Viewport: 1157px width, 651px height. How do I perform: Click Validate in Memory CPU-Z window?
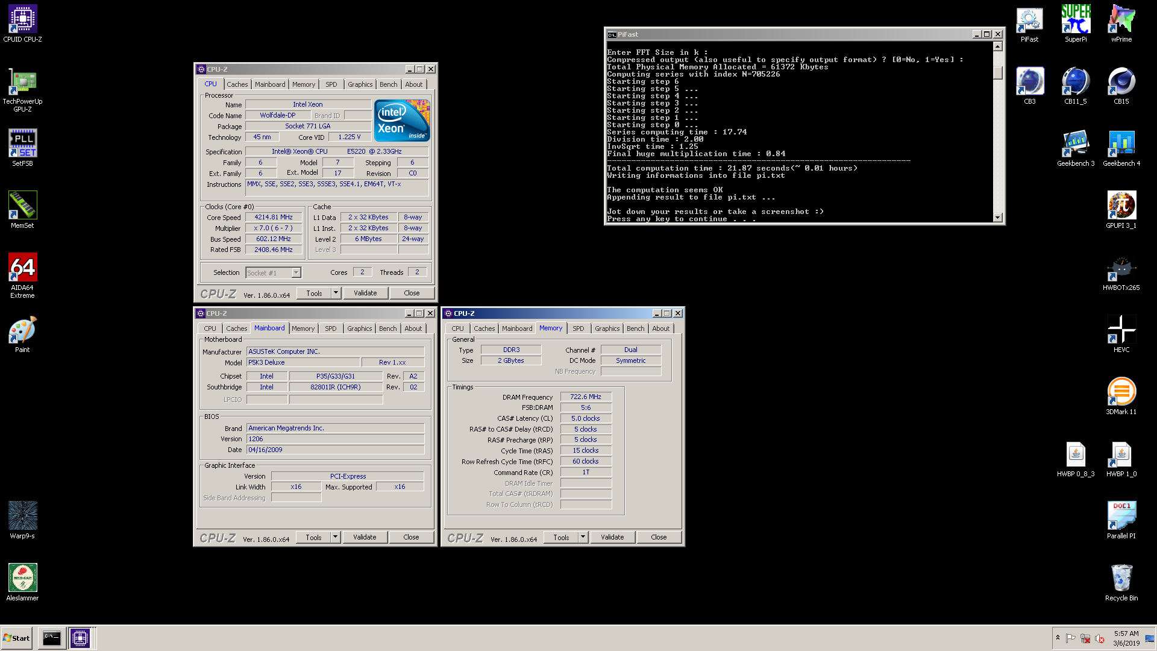tap(612, 537)
